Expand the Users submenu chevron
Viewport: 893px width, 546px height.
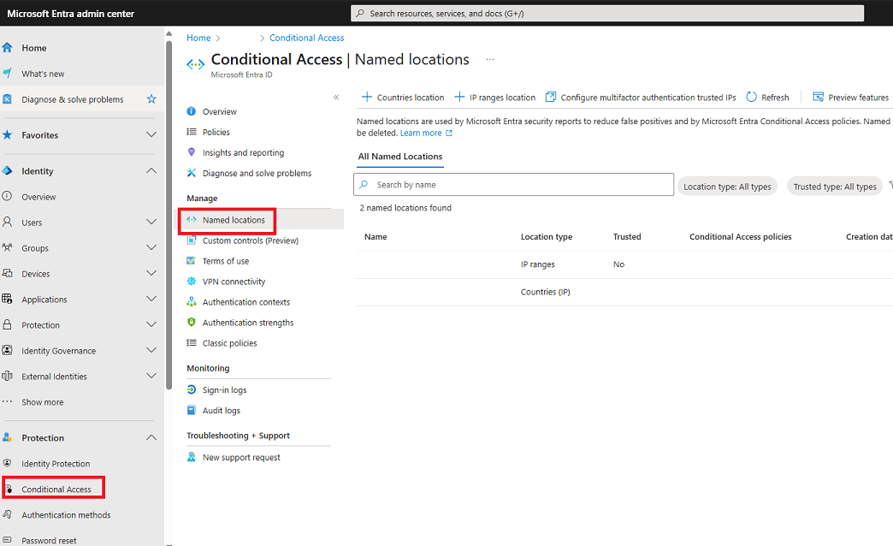point(151,223)
